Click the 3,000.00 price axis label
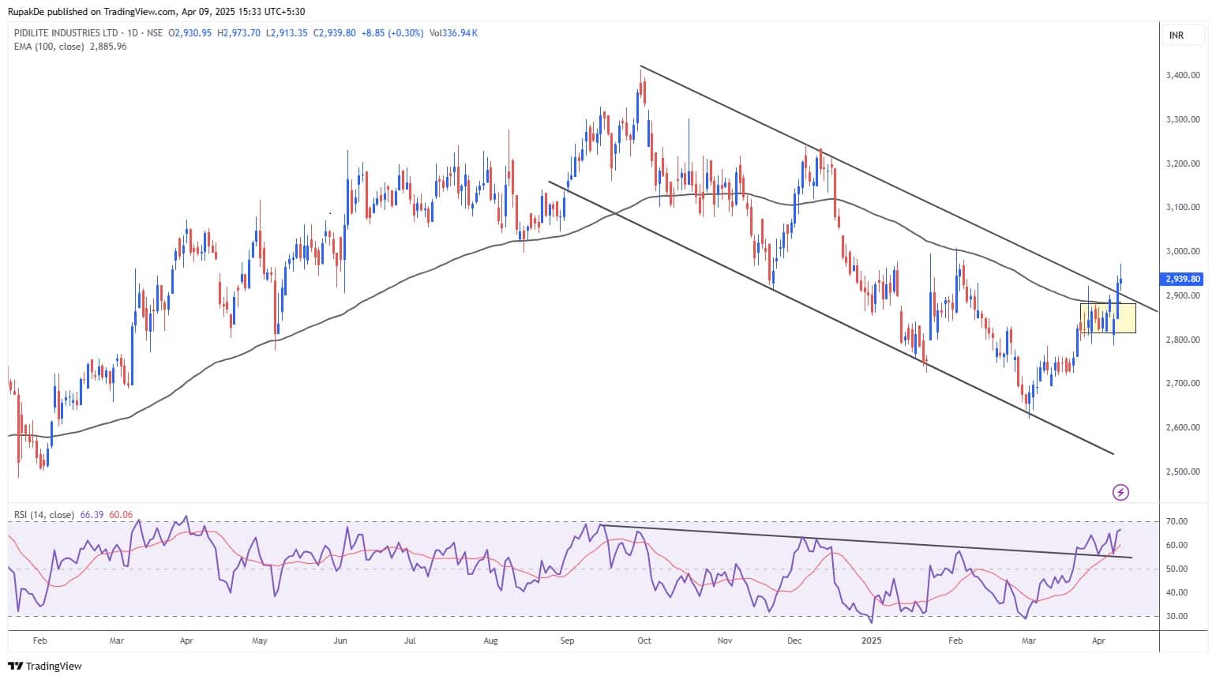 click(1183, 252)
